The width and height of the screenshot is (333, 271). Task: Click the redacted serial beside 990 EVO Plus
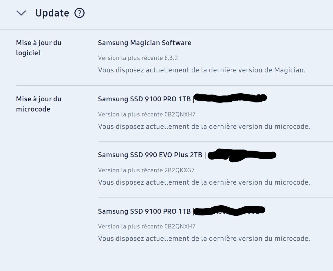(x=242, y=155)
